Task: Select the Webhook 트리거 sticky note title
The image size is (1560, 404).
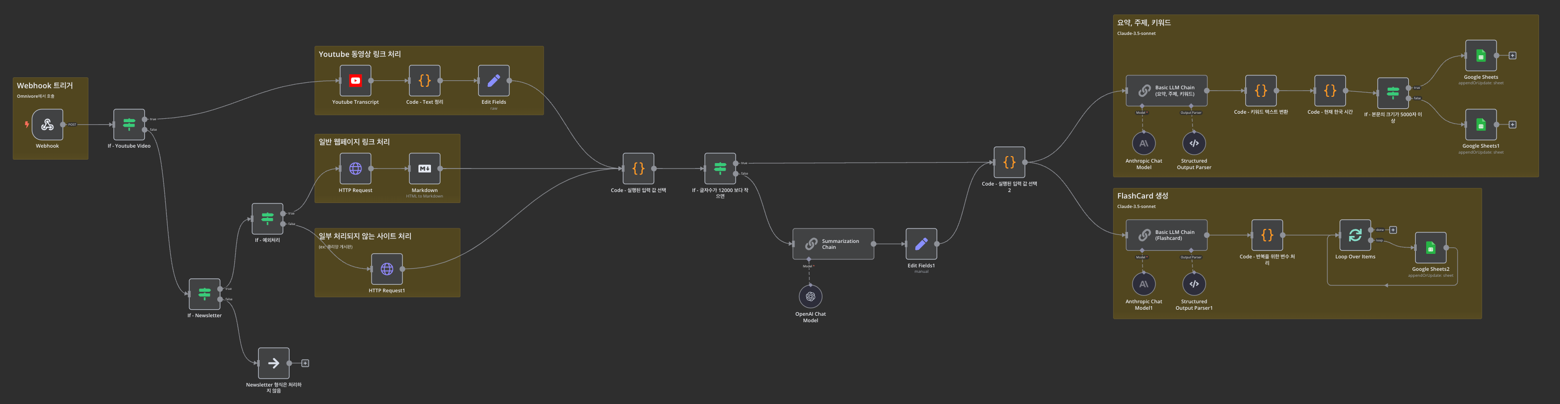Action: point(45,86)
